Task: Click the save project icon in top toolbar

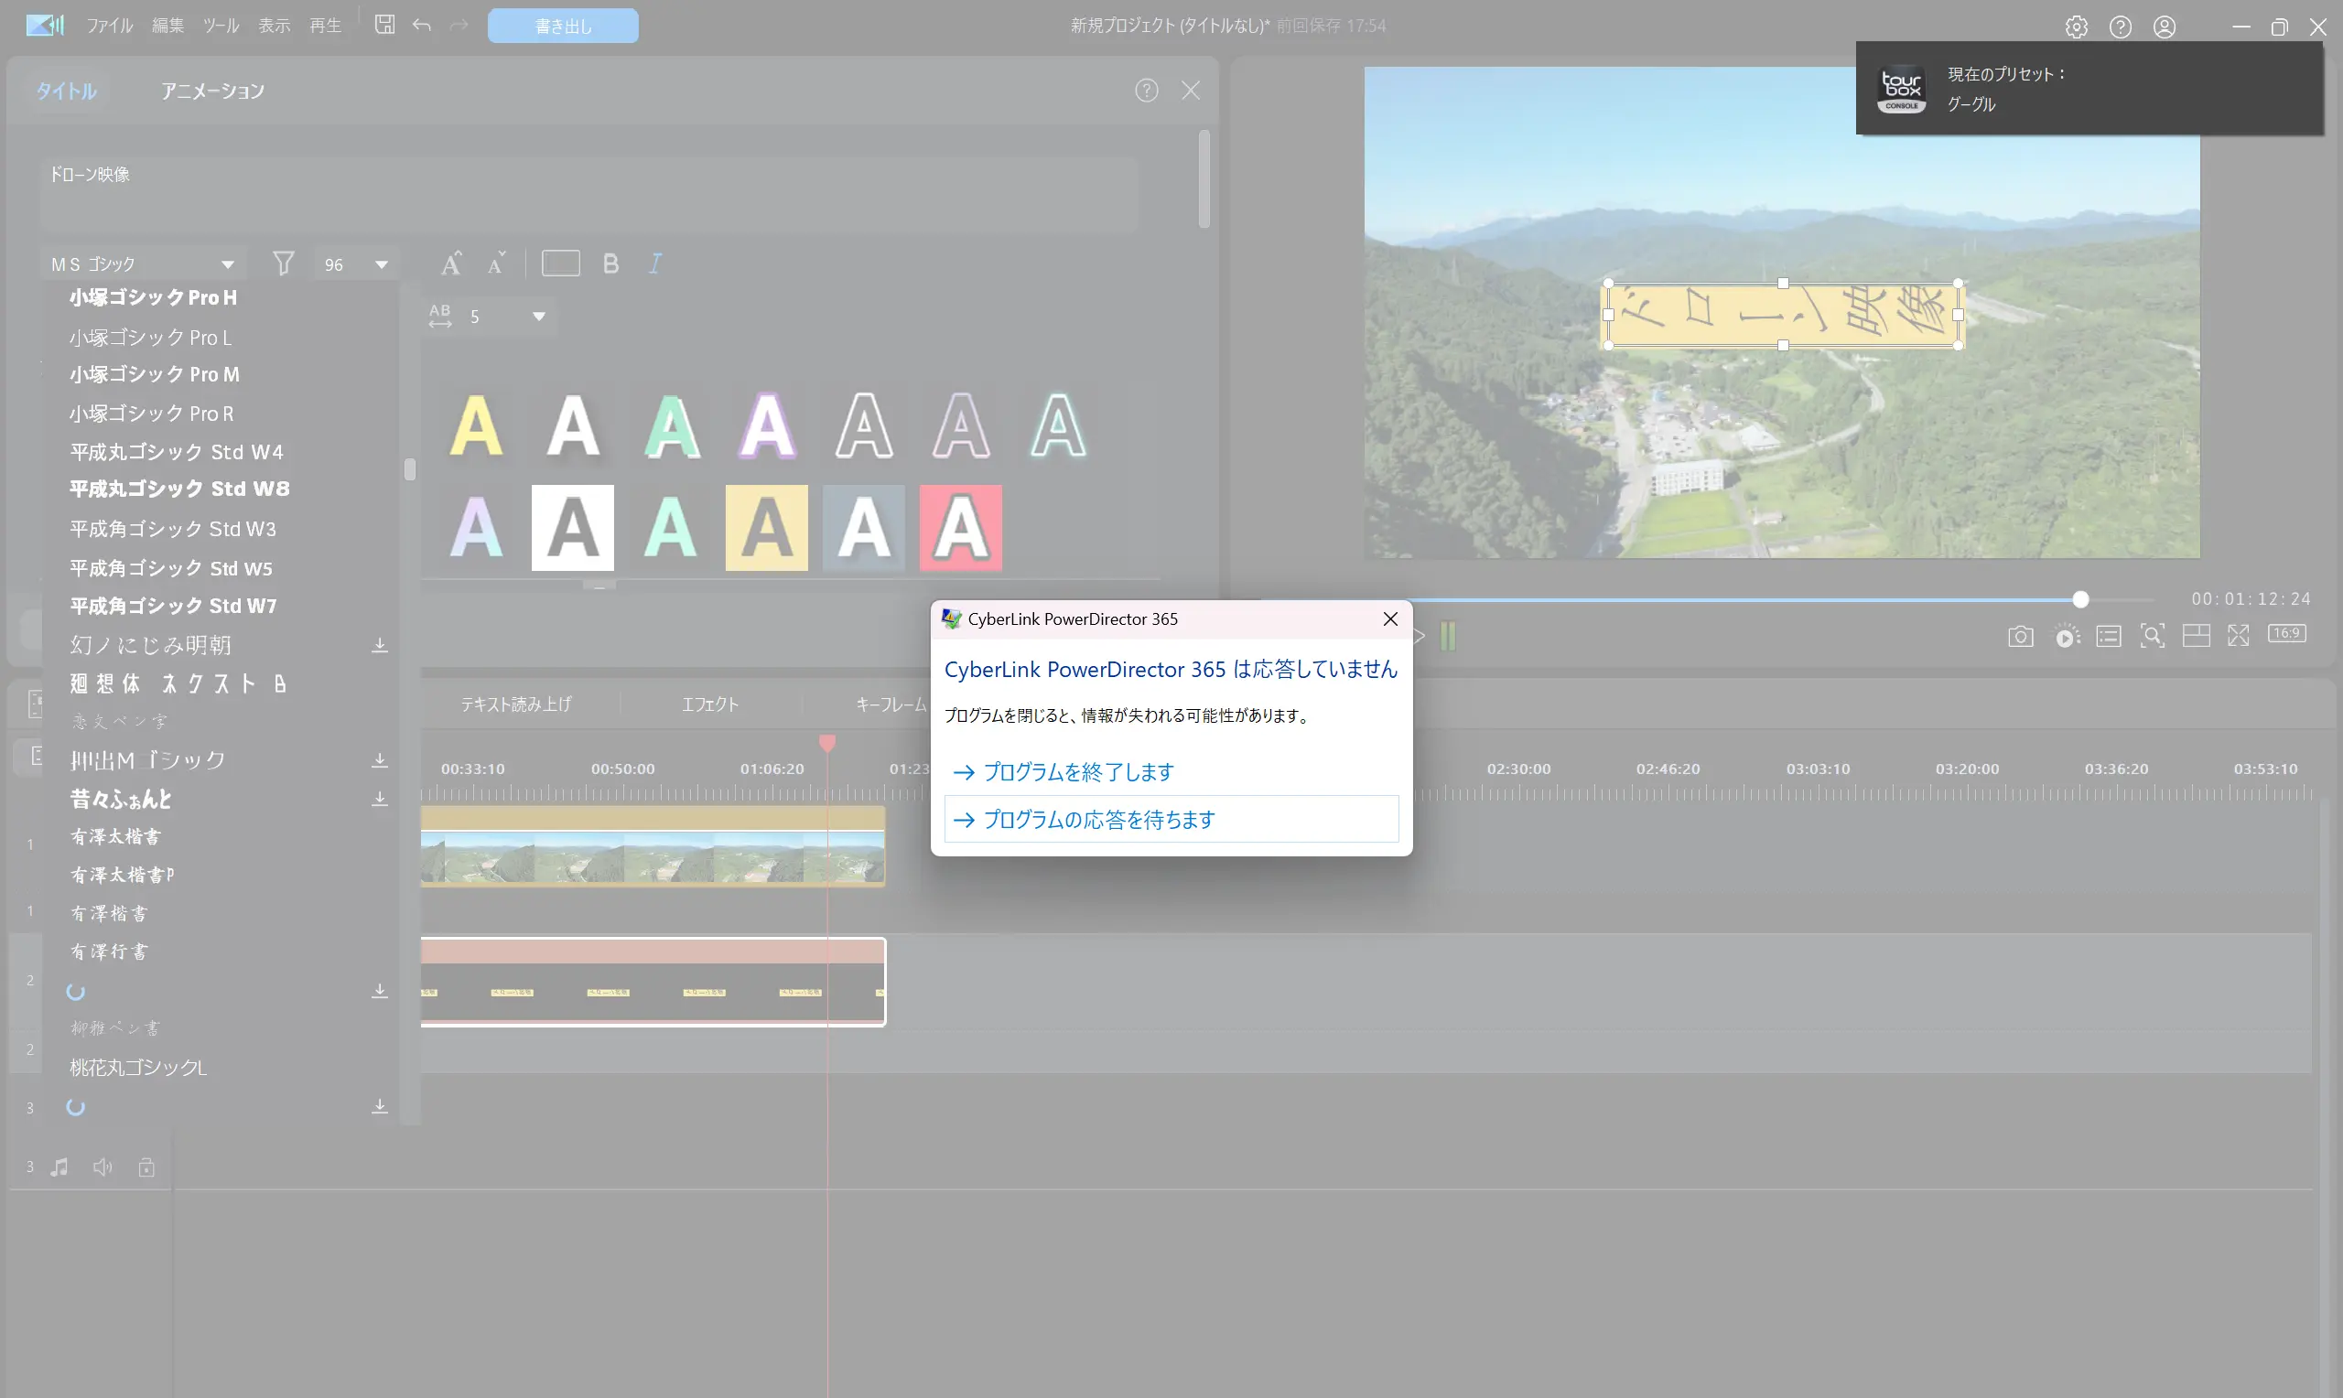Action: point(384,25)
